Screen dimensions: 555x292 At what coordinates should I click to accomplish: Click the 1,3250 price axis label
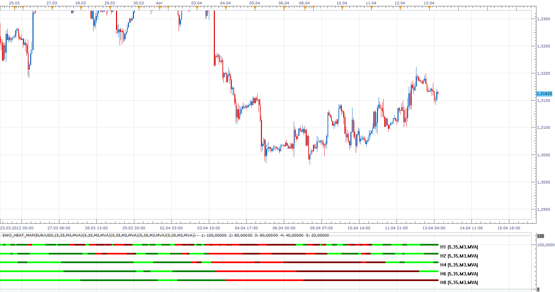[543, 46]
